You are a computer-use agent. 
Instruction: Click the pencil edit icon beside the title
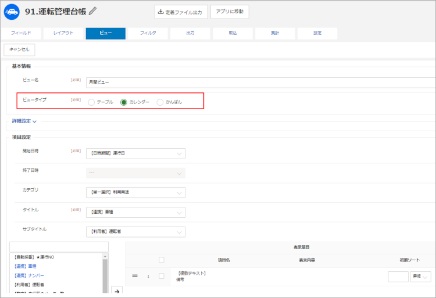(x=92, y=11)
